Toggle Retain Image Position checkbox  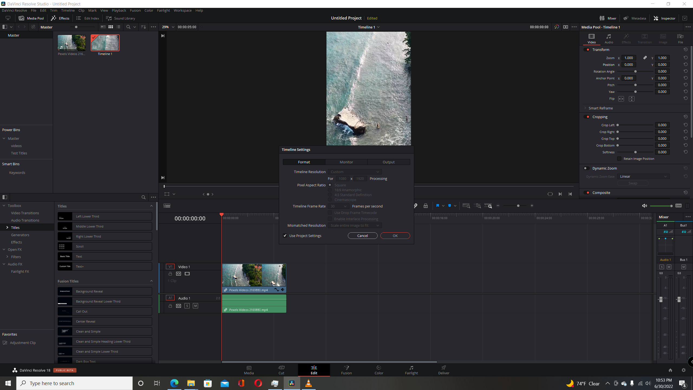click(619, 159)
